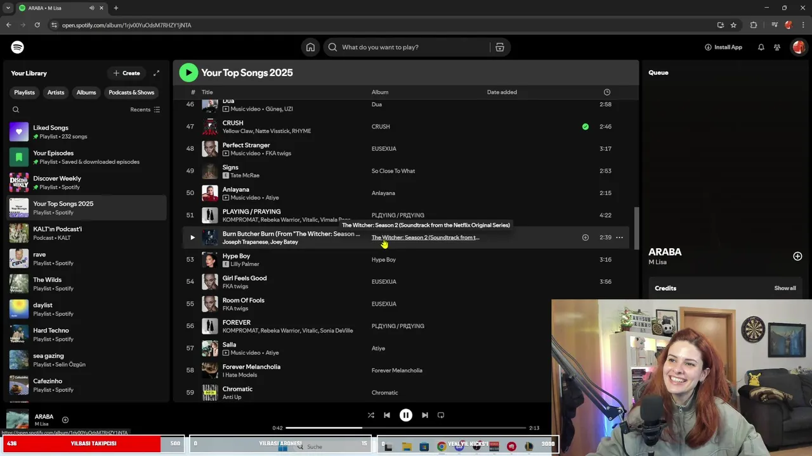The width and height of the screenshot is (812, 456).
Task: Add ARABA to playlist in Queue panel
Action: point(797,256)
